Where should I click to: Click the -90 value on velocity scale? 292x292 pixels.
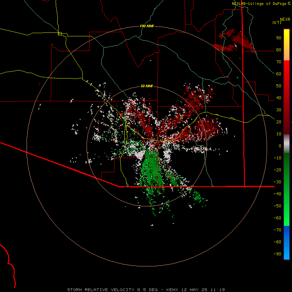(x=277, y=254)
